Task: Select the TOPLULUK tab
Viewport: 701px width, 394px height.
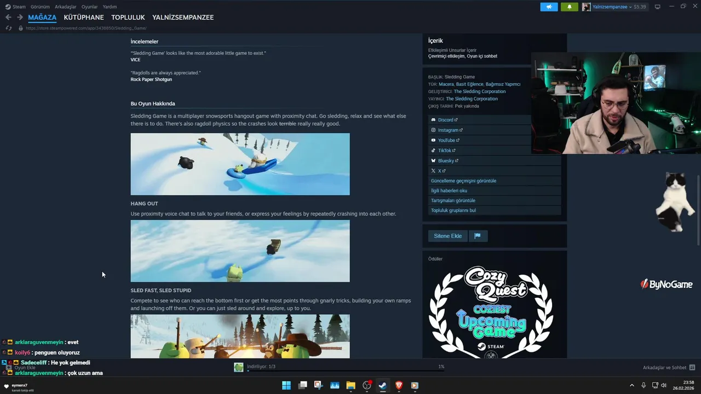Action: [128, 18]
